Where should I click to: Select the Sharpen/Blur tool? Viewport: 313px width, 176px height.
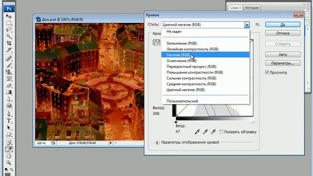click(x=9, y=99)
